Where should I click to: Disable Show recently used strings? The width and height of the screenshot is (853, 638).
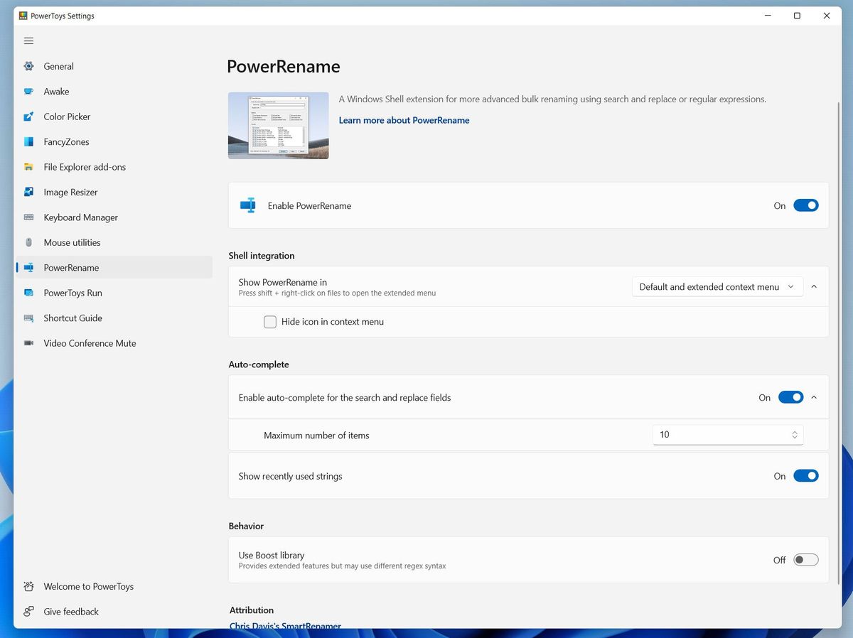(x=806, y=475)
